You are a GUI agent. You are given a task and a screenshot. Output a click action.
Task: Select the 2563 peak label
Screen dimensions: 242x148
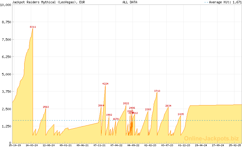(46, 107)
